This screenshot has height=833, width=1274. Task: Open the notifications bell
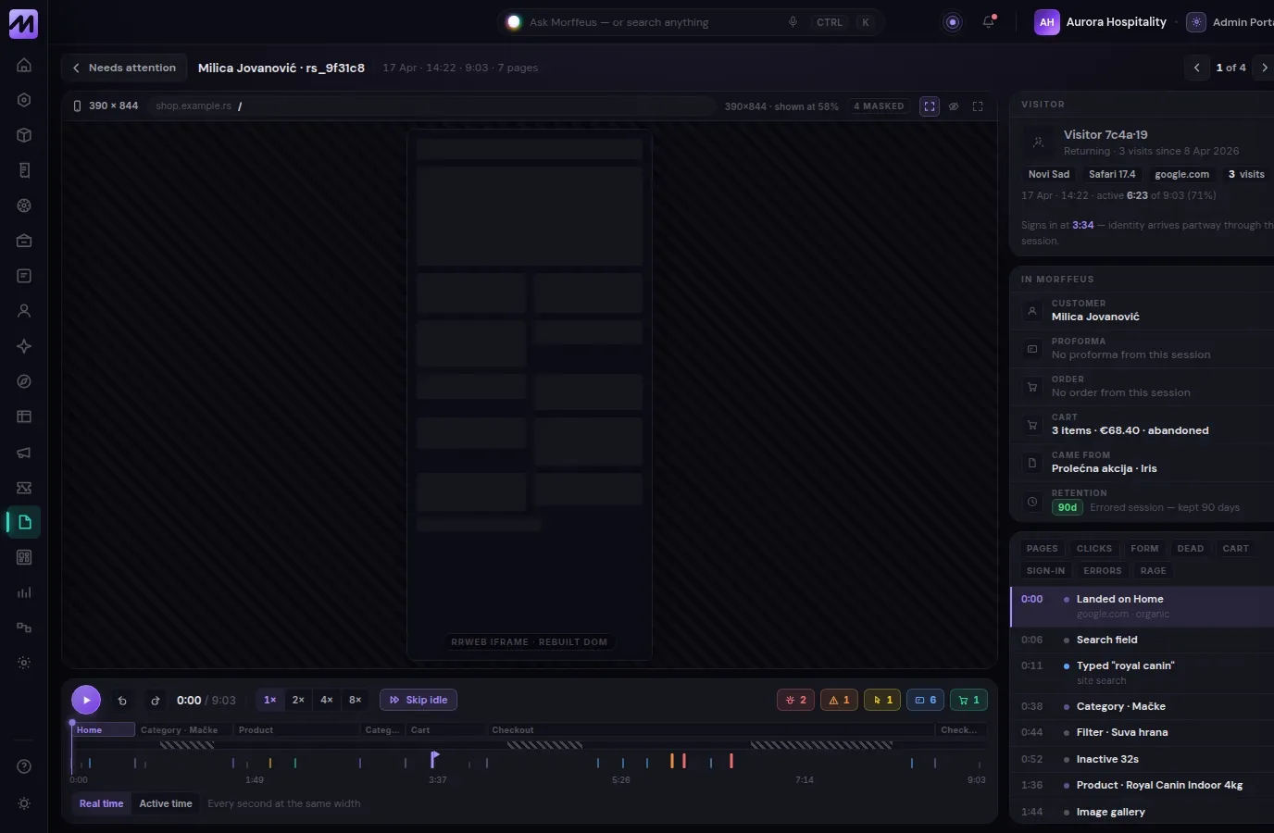click(x=989, y=22)
